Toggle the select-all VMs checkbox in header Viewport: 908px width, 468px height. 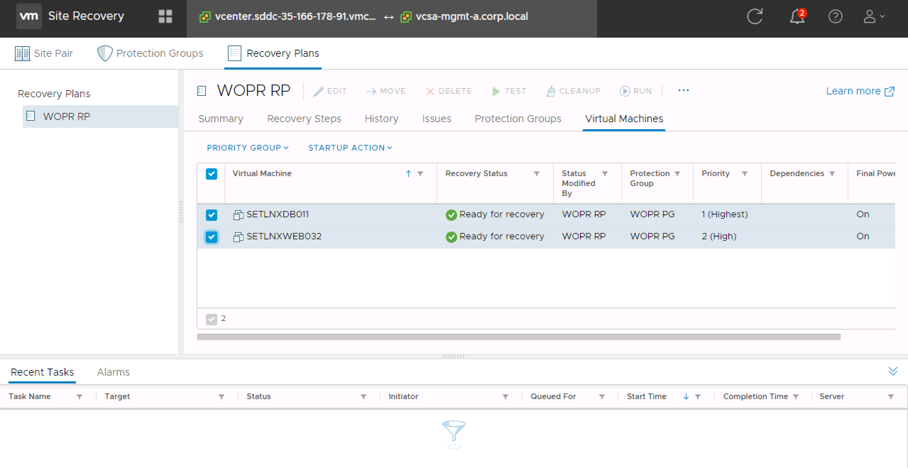click(212, 174)
